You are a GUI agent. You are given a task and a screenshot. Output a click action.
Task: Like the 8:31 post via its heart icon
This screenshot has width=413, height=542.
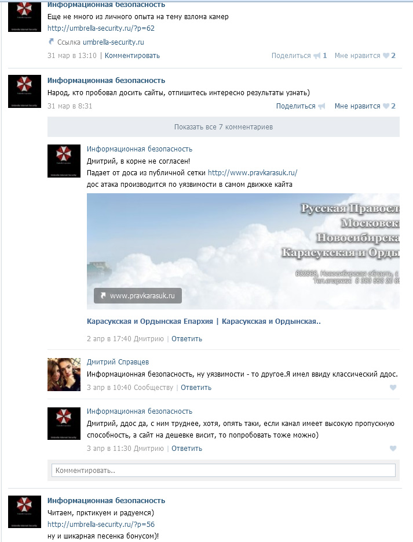point(386,106)
